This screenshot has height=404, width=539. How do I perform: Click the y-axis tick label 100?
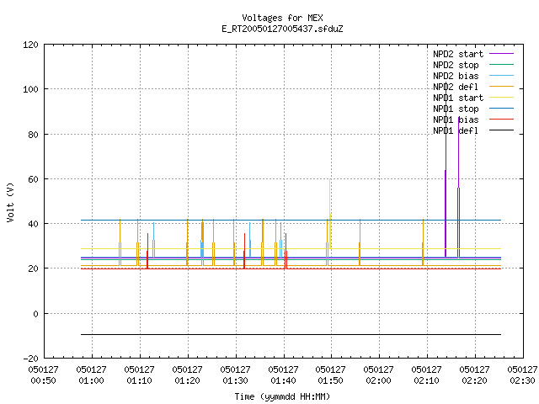pyautogui.click(x=30, y=89)
